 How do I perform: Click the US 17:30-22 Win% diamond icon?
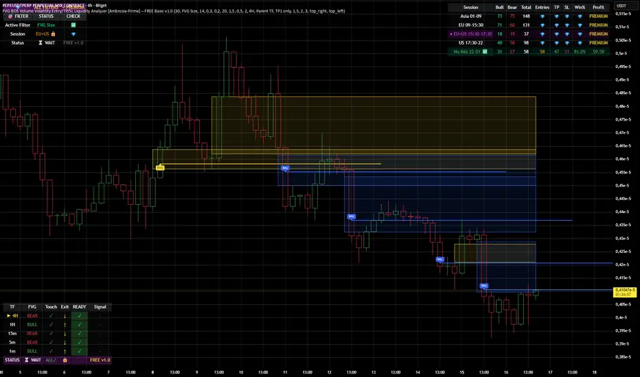(580, 42)
